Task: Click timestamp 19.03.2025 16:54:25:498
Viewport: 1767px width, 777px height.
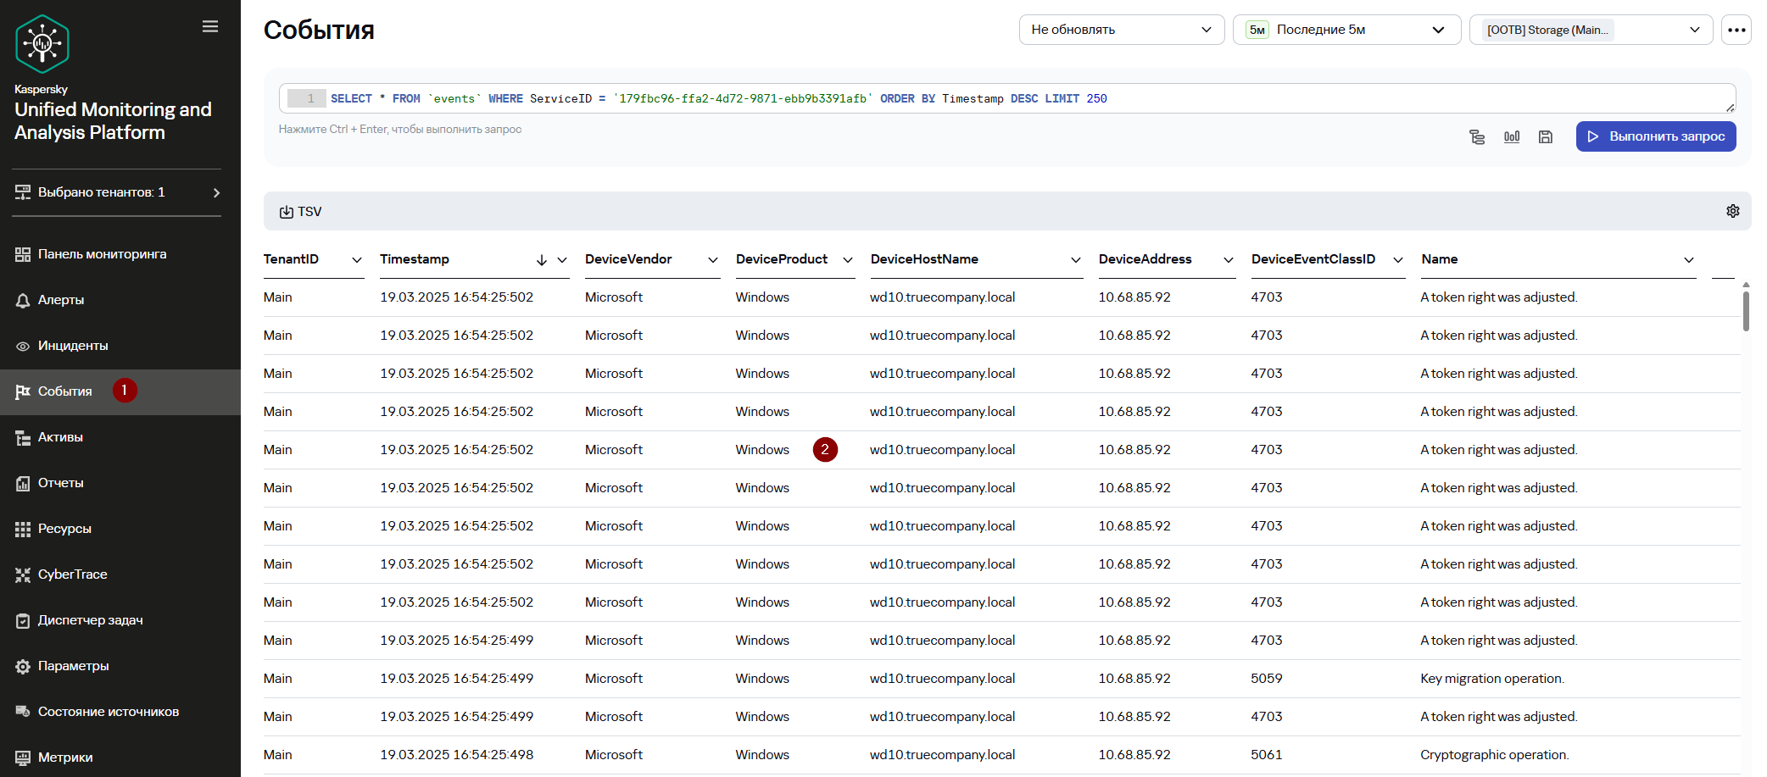Action: pos(457,755)
